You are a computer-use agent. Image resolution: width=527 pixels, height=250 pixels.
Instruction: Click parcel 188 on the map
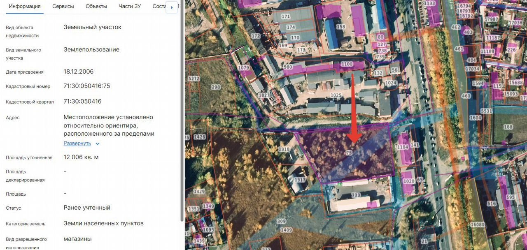508,127
